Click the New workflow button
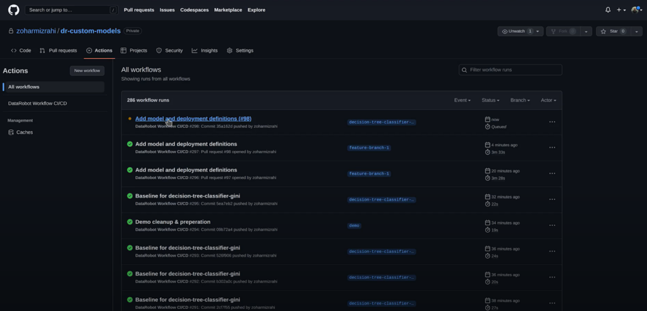This screenshot has width=647, height=311. pos(87,71)
